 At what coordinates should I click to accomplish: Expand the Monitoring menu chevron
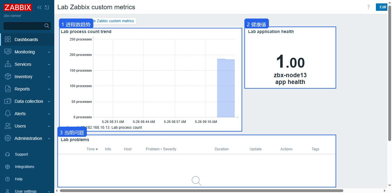point(49,52)
